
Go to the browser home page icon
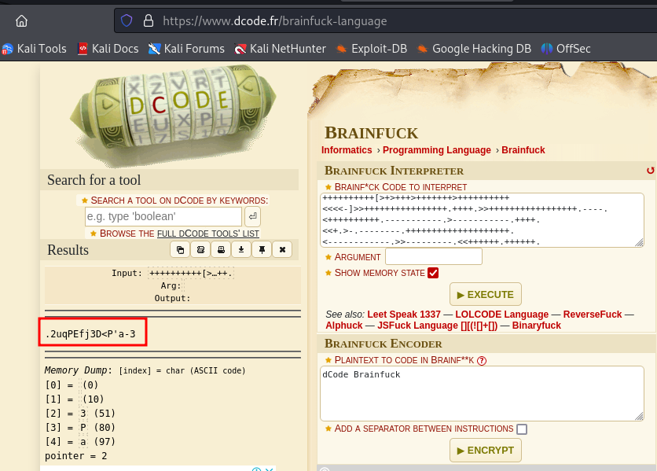[21, 20]
